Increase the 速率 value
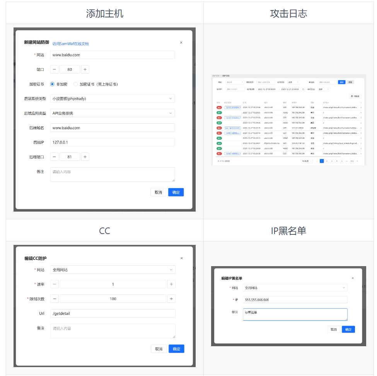This screenshot has width=377, height=376. pos(171,284)
